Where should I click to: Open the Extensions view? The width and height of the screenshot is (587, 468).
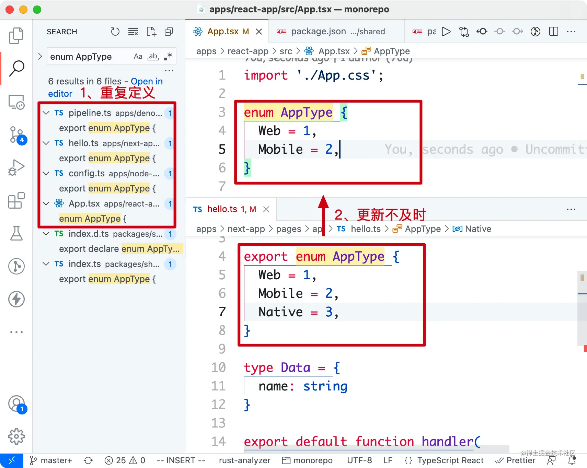coord(16,200)
